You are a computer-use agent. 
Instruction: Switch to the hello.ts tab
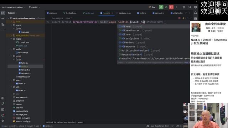coord(141,13)
